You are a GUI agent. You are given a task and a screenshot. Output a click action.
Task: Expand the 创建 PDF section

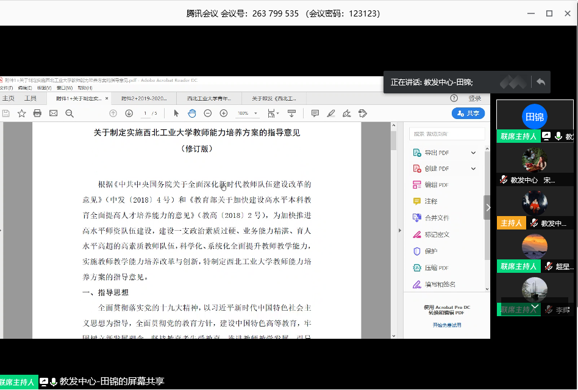coord(473,168)
